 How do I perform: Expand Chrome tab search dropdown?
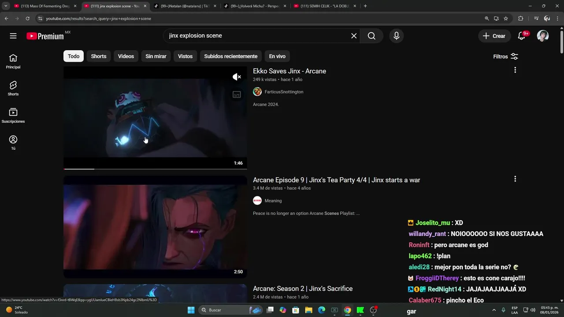click(x=6, y=6)
